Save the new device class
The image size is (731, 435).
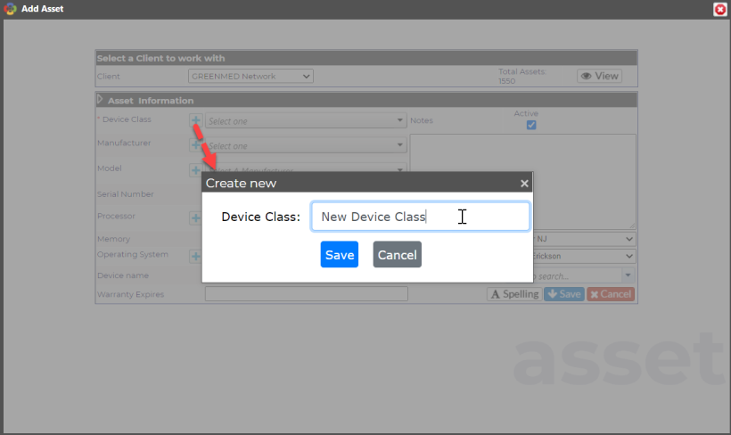tap(340, 255)
